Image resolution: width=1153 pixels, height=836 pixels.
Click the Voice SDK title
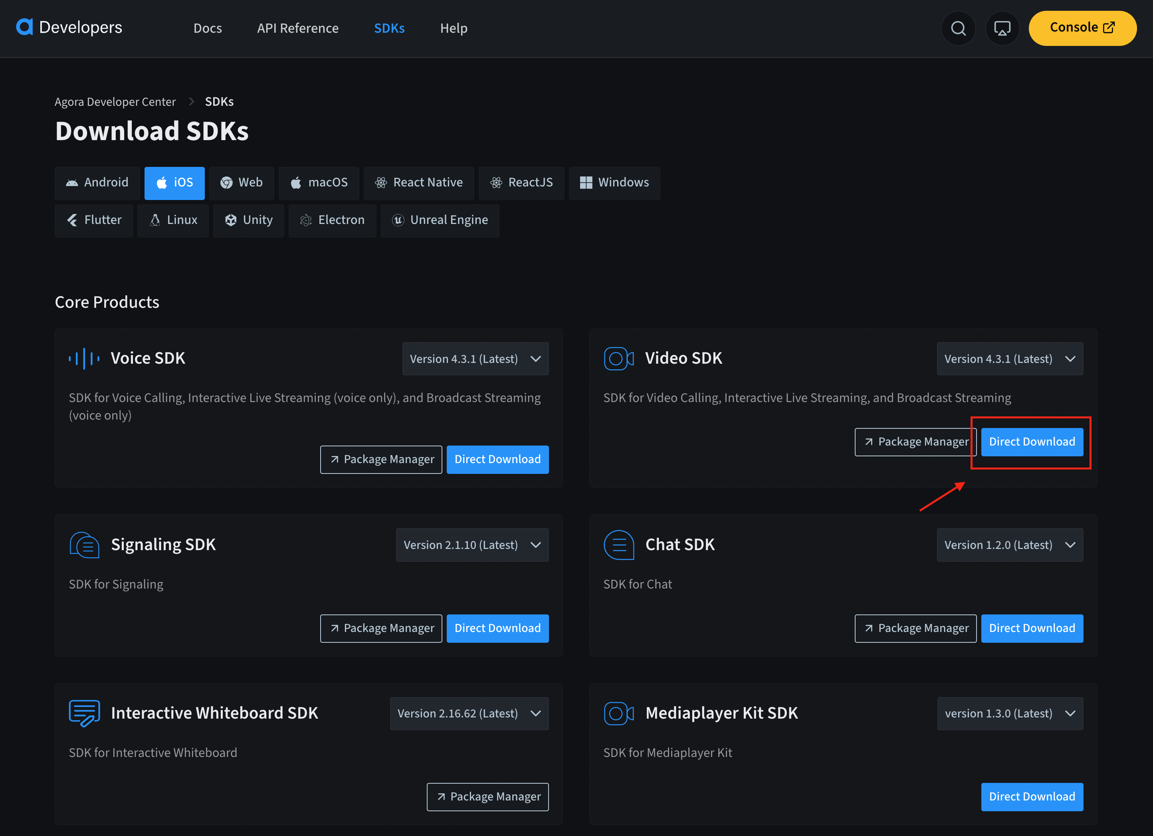point(147,359)
